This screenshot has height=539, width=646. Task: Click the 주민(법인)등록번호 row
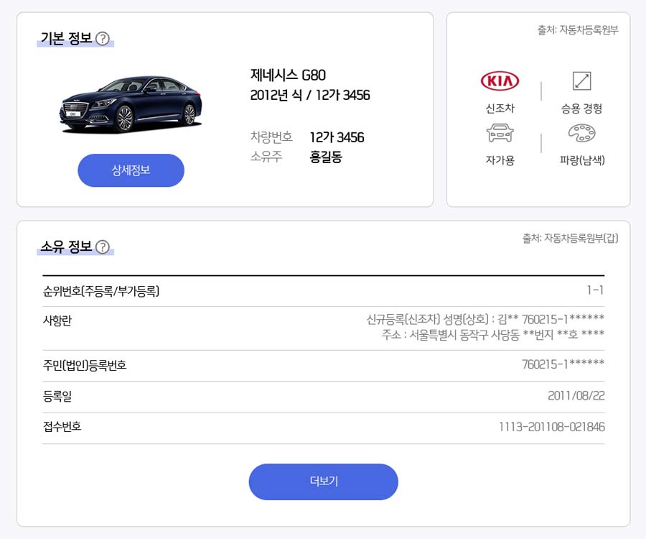click(x=324, y=365)
